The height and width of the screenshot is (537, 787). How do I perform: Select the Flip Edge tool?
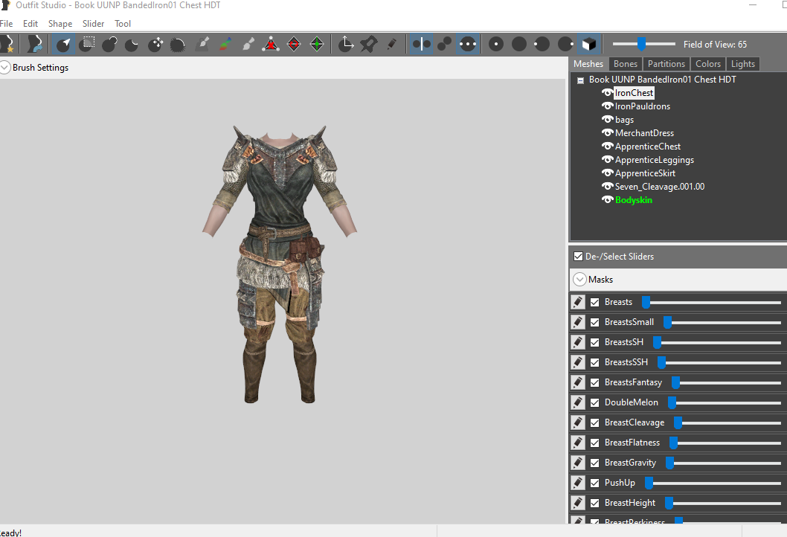[294, 44]
